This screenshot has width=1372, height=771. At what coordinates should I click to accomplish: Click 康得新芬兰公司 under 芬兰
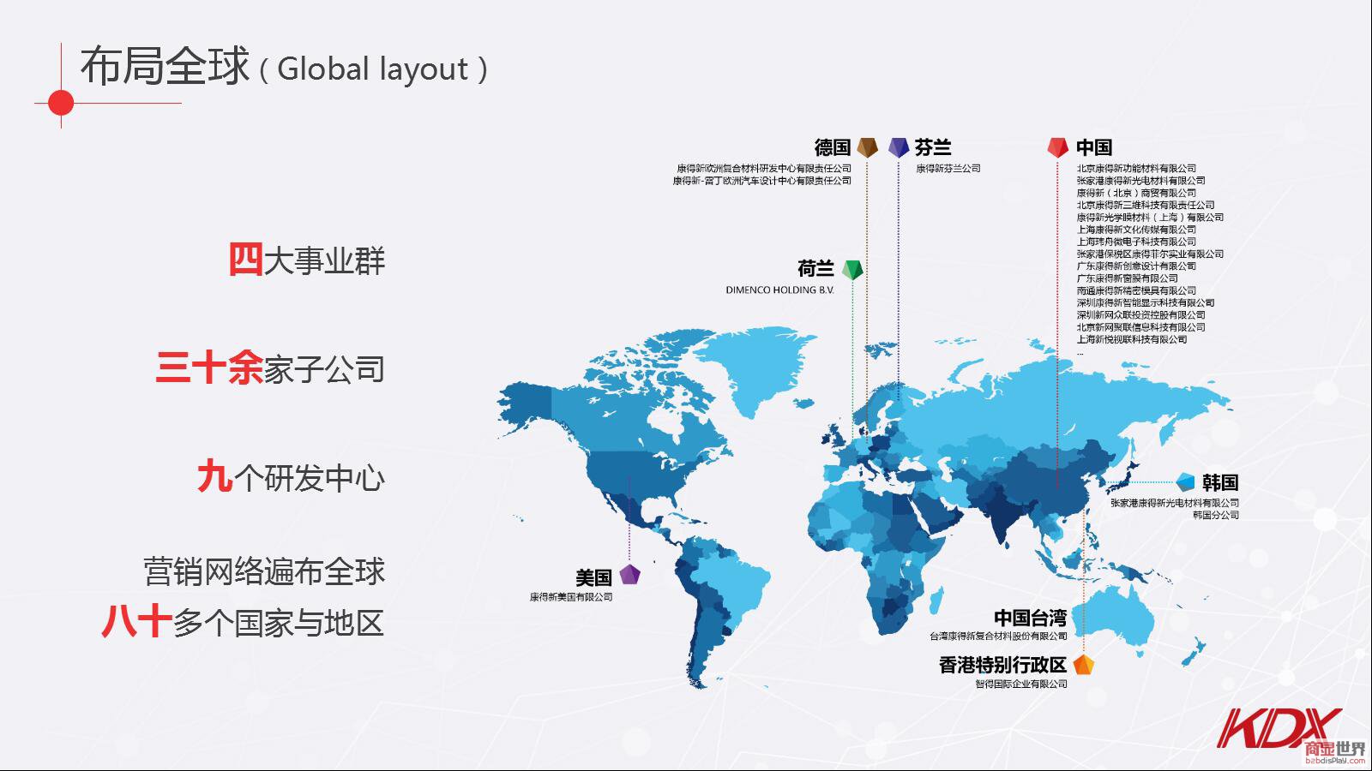coord(948,169)
